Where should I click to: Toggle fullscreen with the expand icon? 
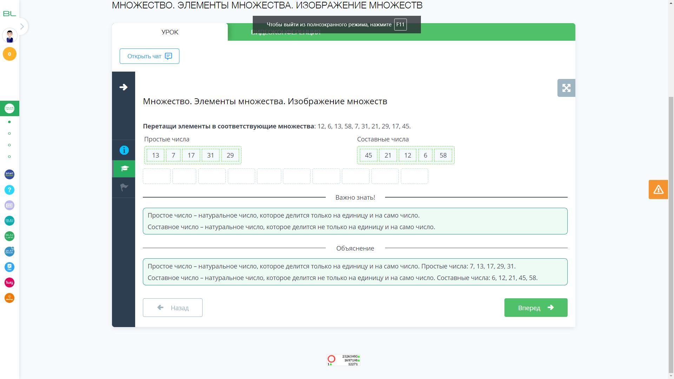(566, 88)
